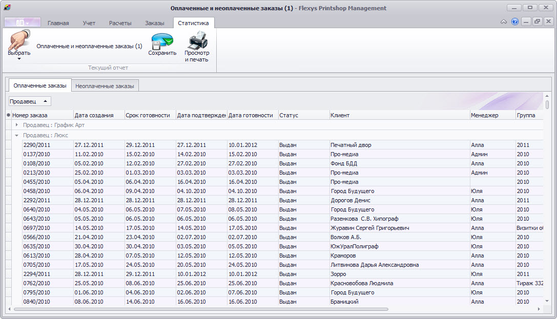Sort by Дата подтверждения column header
The image size is (557, 319).
pos(201,115)
